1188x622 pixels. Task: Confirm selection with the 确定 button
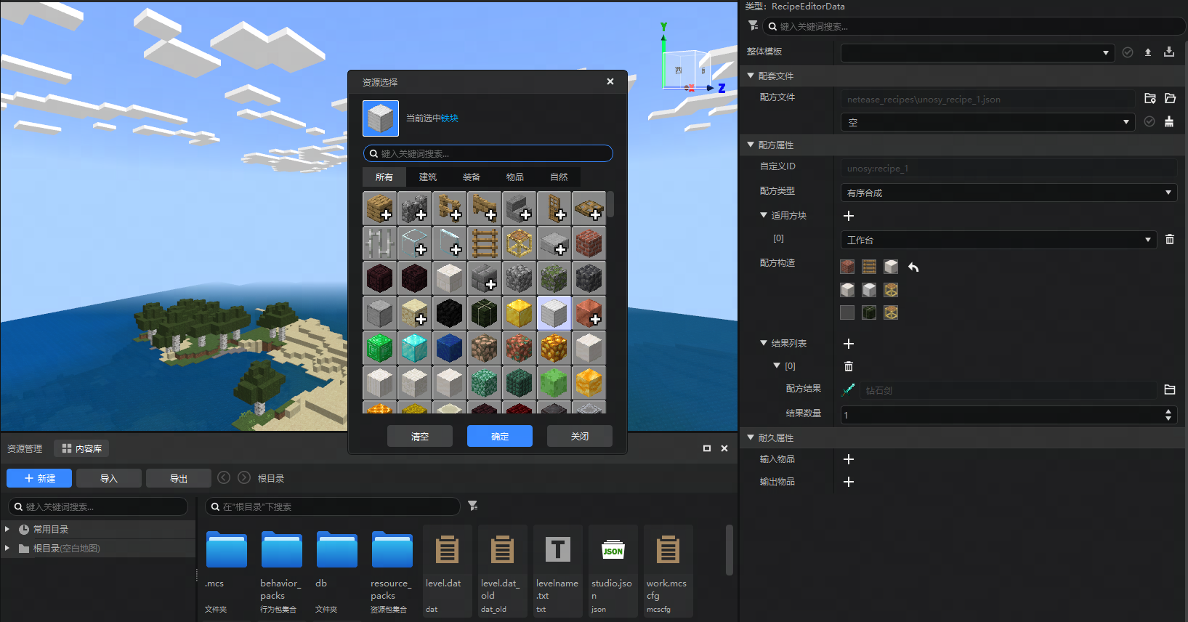click(x=500, y=436)
